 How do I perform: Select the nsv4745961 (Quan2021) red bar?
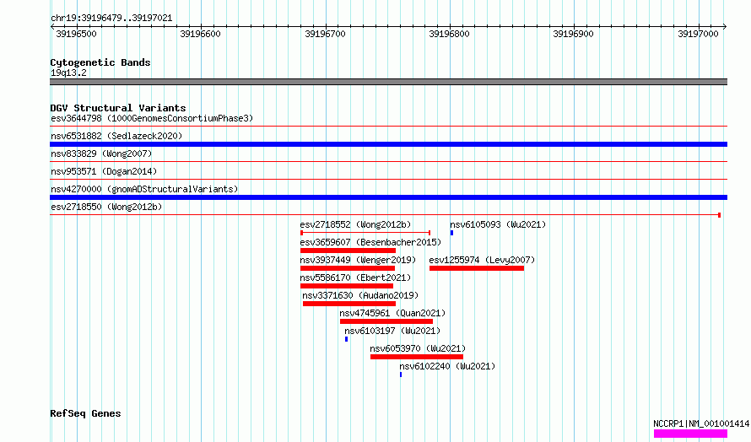click(x=386, y=321)
